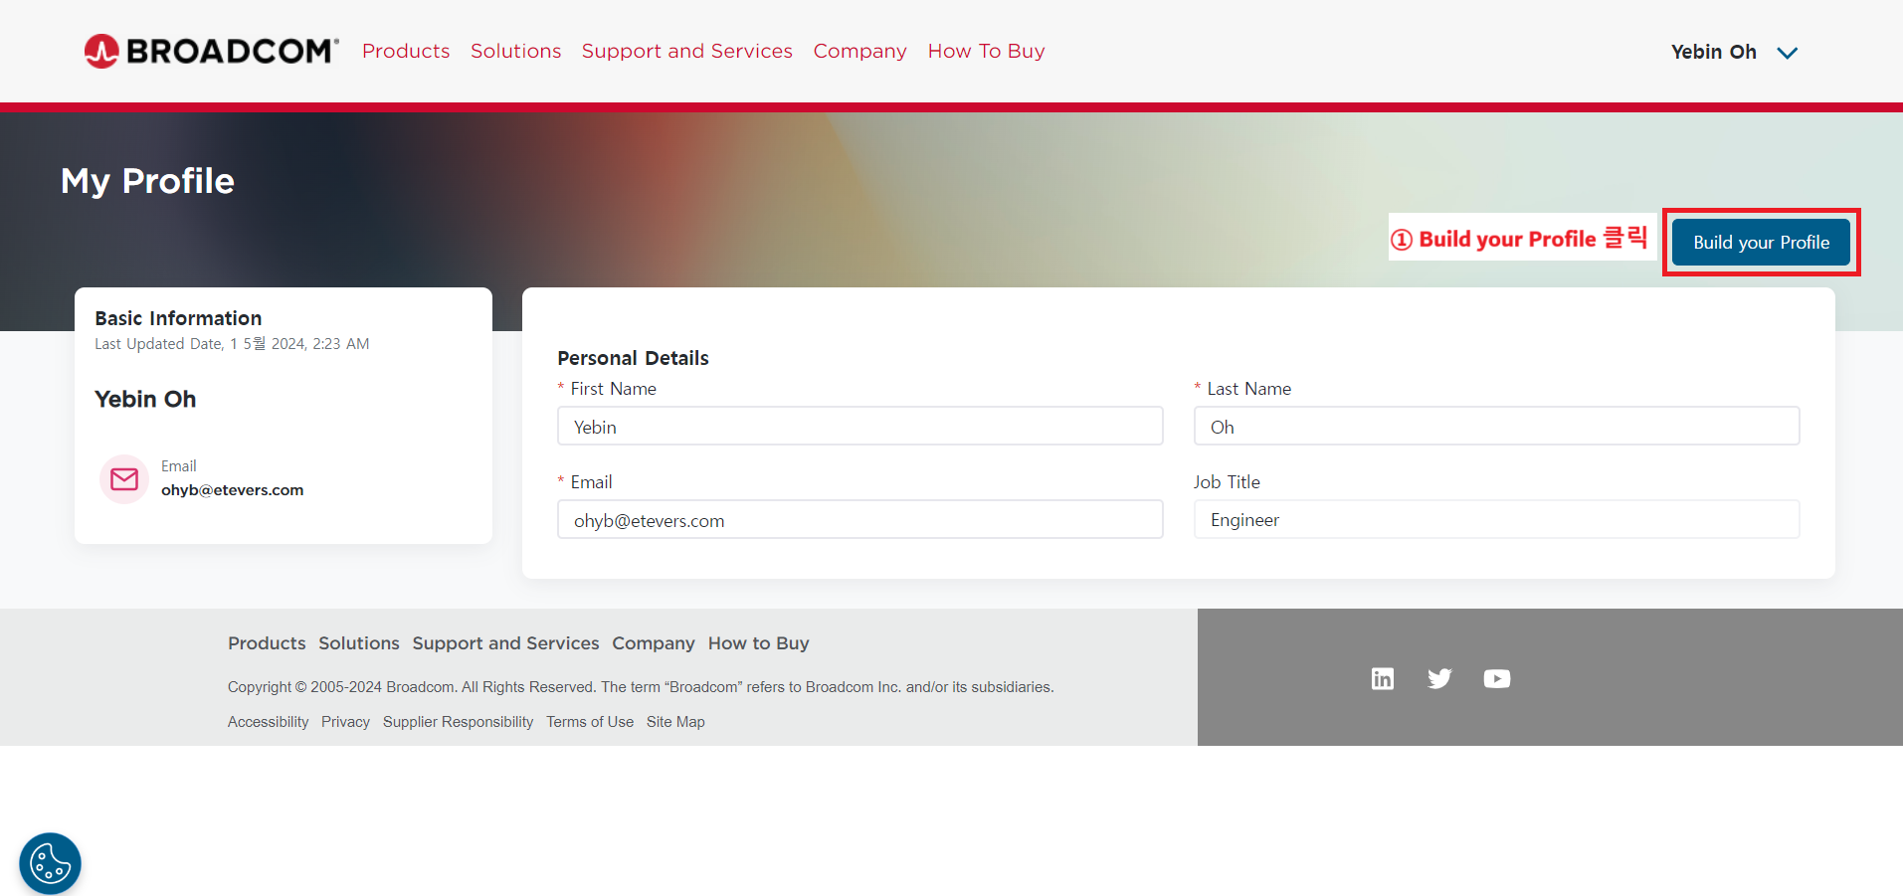Visit the Site Map footer link
1903x896 pixels.
pos(675,722)
